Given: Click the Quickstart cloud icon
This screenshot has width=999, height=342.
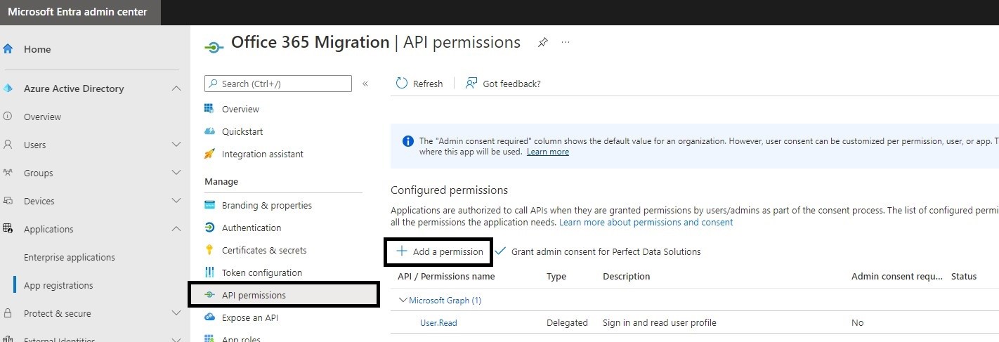Looking at the screenshot, I should 209,131.
